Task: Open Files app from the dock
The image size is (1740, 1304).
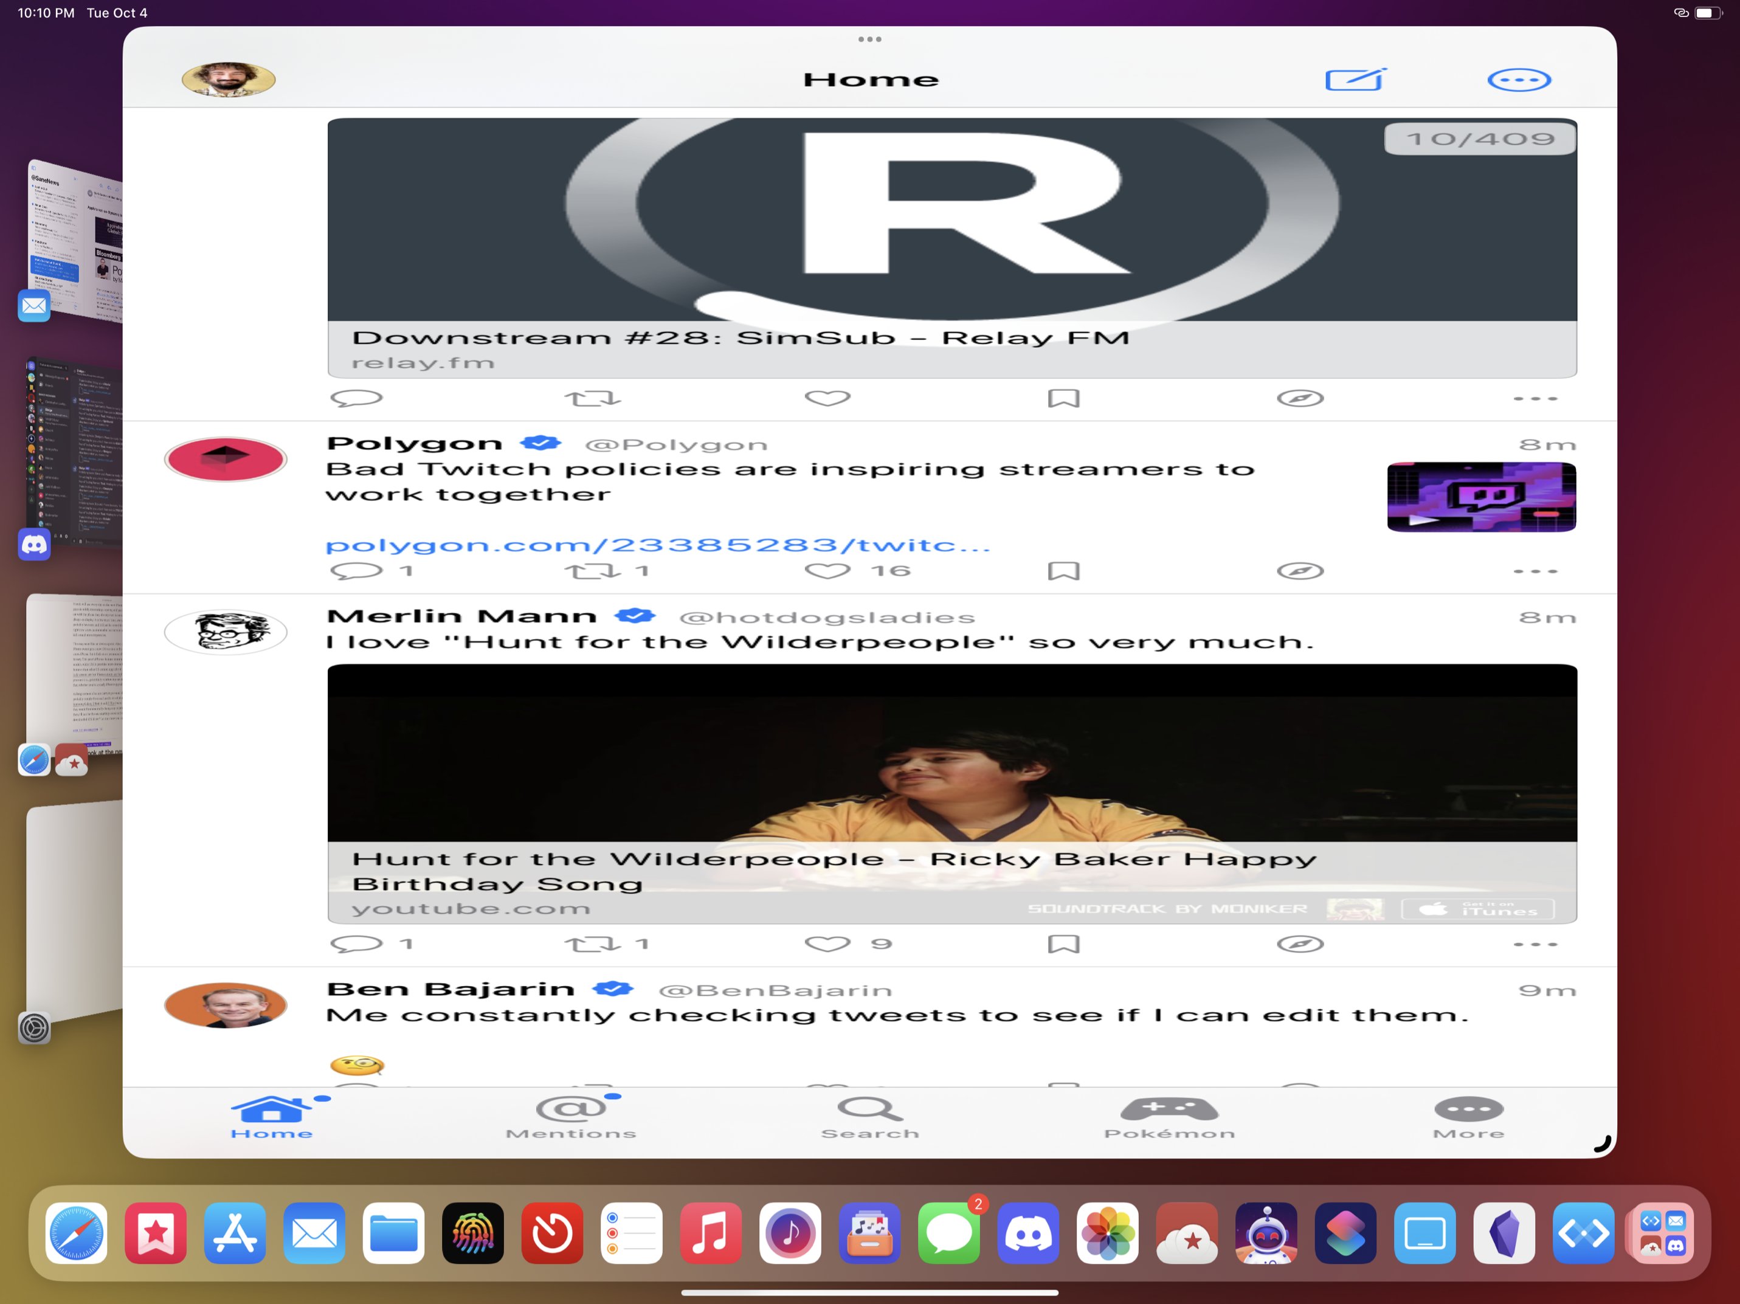Action: click(393, 1232)
